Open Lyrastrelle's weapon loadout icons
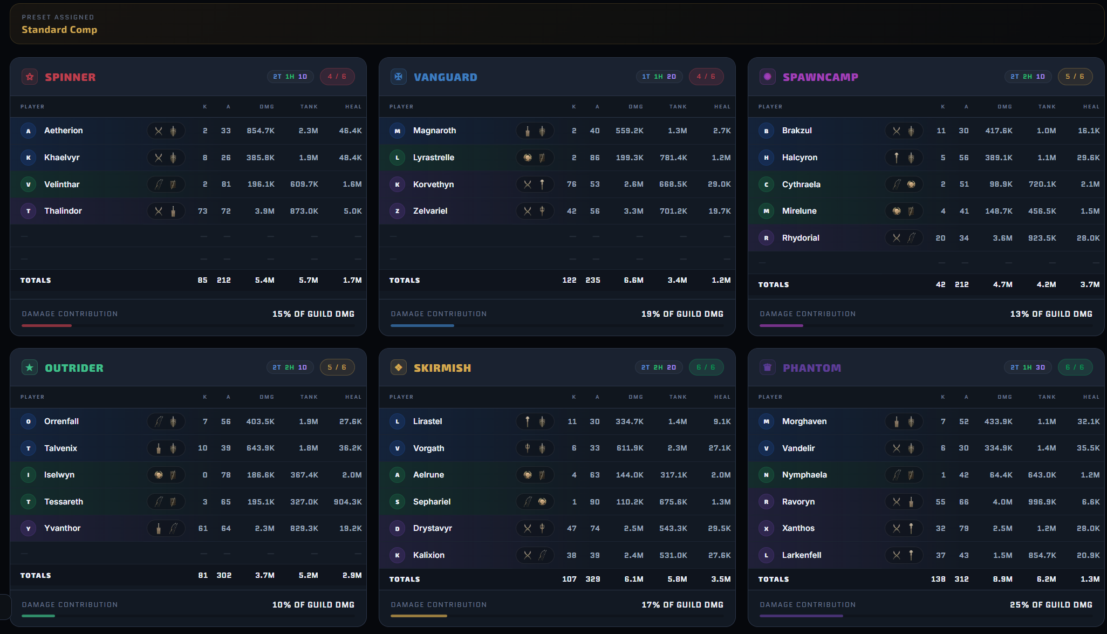 [535, 158]
